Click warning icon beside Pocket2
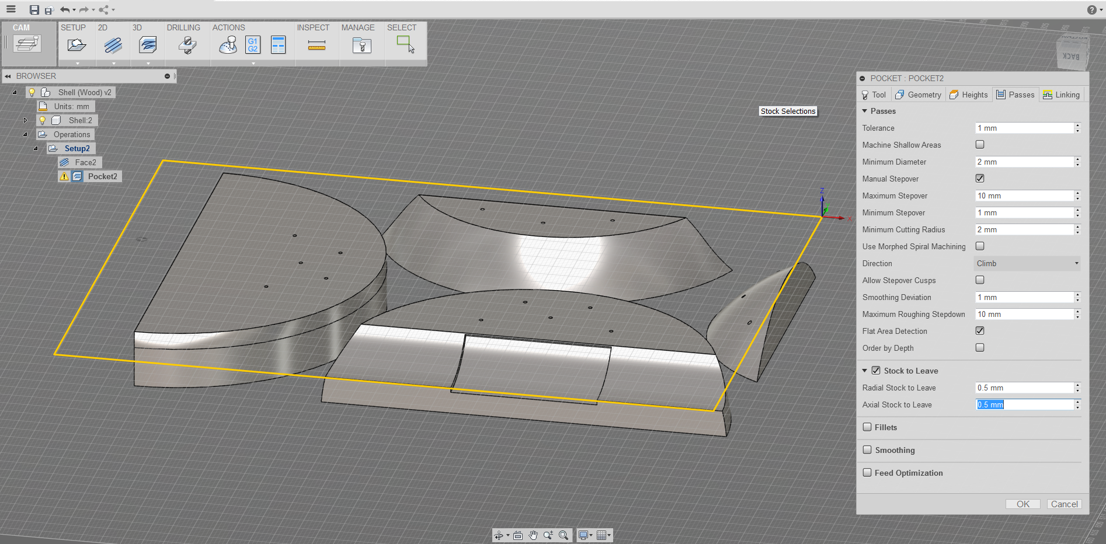This screenshot has width=1106, height=544. point(64,176)
